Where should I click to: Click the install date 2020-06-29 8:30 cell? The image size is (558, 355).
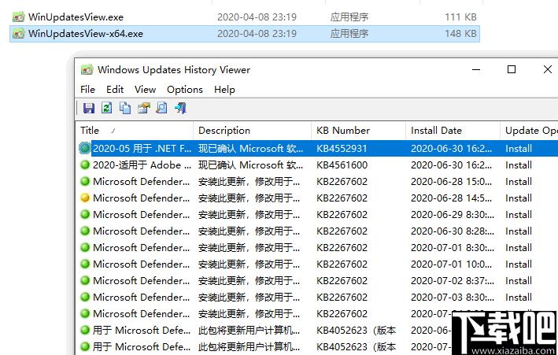pyautogui.click(x=453, y=214)
